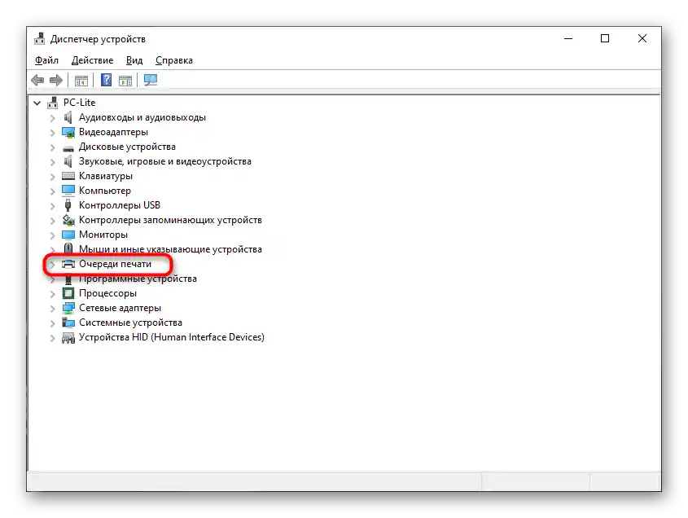
Task: Open the Действие menu
Action: tap(92, 60)
